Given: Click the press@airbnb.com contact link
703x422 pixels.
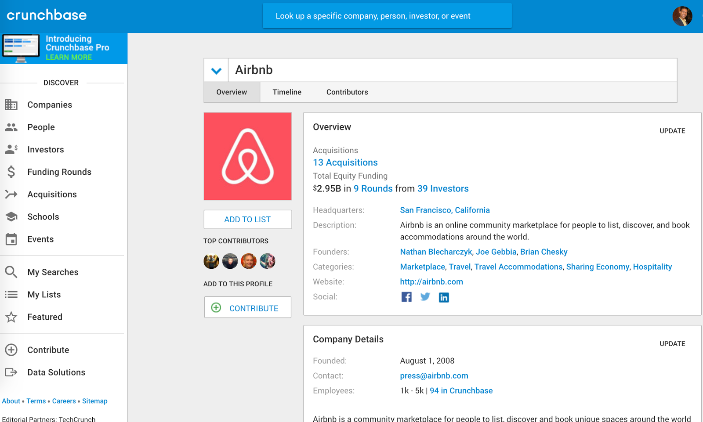Looking at the screenshot, I should (x=434, y=375).
